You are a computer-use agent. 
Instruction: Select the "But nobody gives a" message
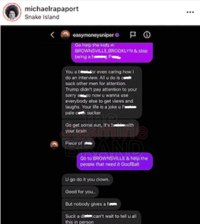[91, 204]
